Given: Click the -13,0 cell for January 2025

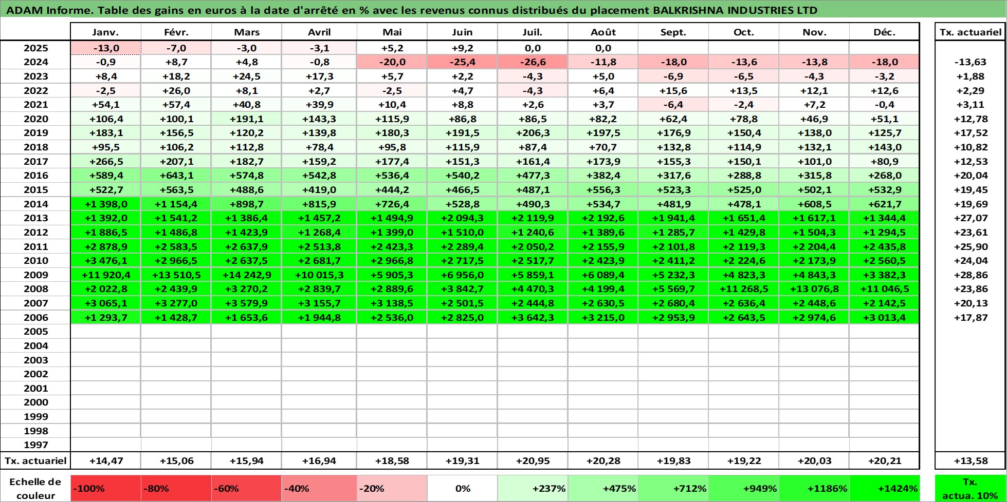Looking at the screenshot, I should click(106, 48).
